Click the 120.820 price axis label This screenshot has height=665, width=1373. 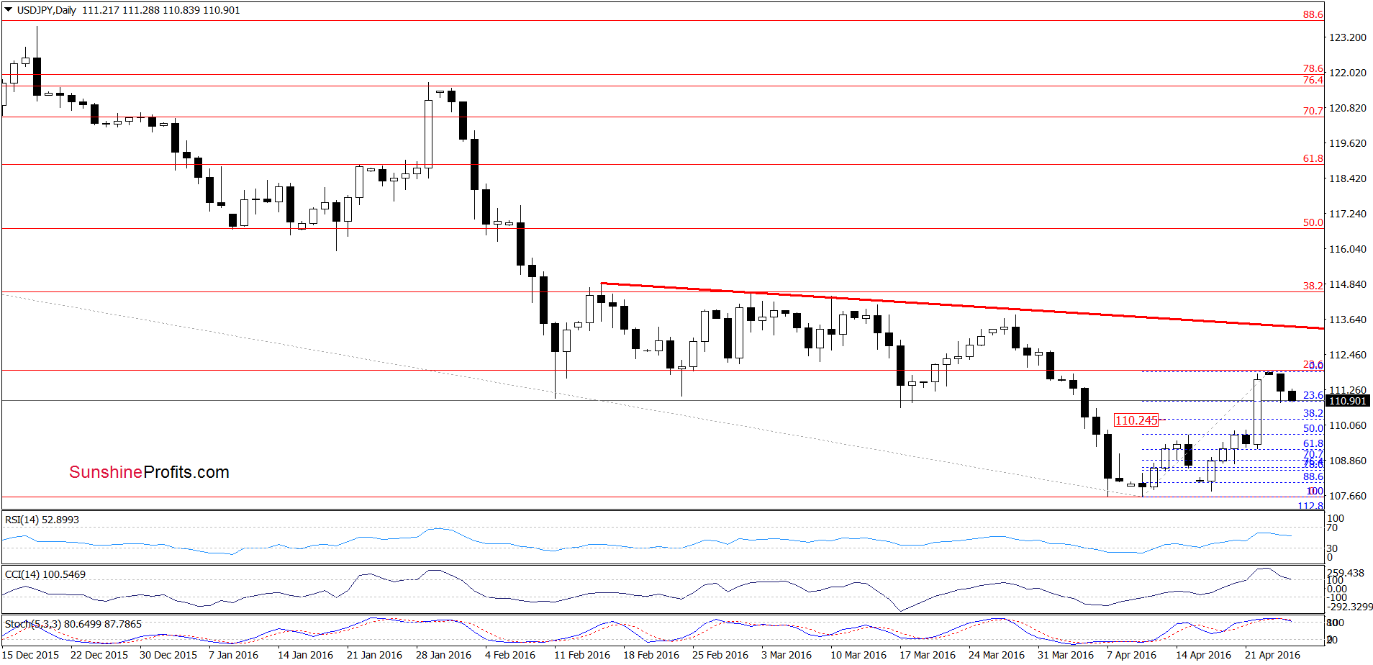tap(1347, 108)
